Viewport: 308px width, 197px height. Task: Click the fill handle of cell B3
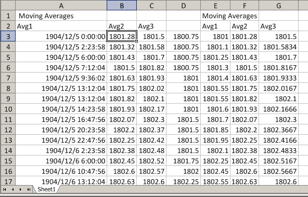[136, 41]
